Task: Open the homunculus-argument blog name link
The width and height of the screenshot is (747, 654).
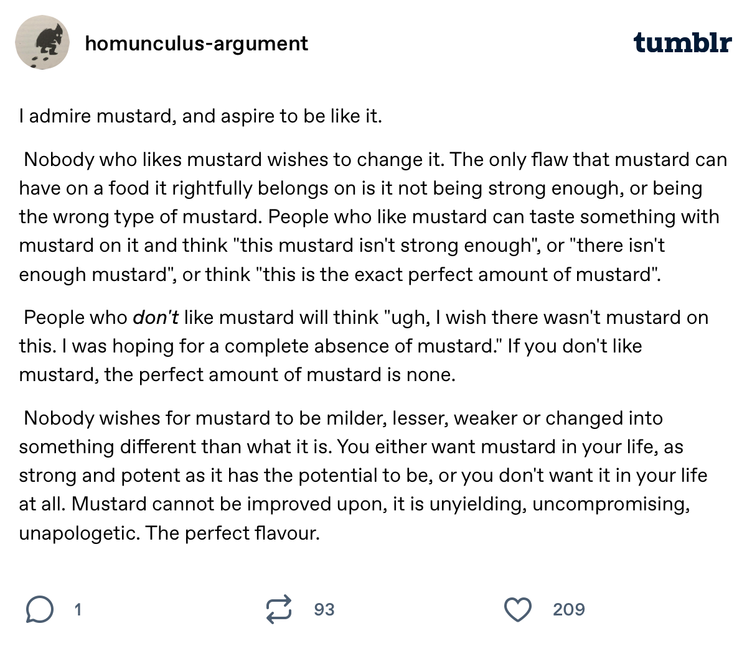Action: tap(196, 44)
